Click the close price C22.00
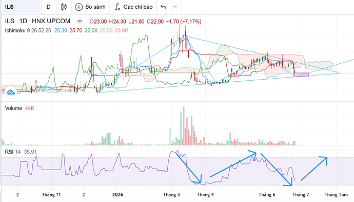This screenshot has height=202, width=354. (x=155, y=22)
